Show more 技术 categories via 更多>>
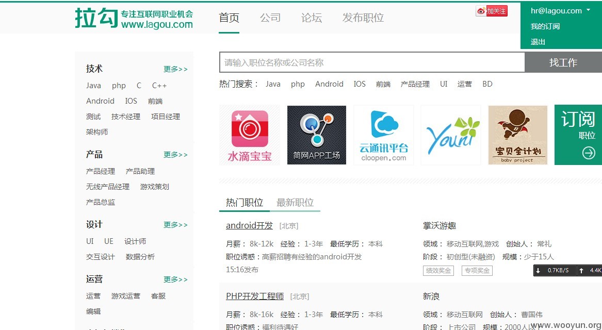 click(175, 69)
